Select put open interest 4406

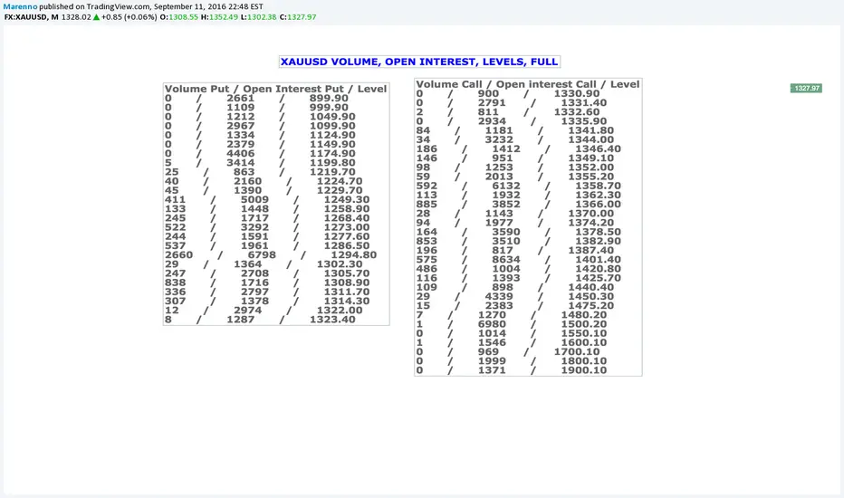coord(241,153)
